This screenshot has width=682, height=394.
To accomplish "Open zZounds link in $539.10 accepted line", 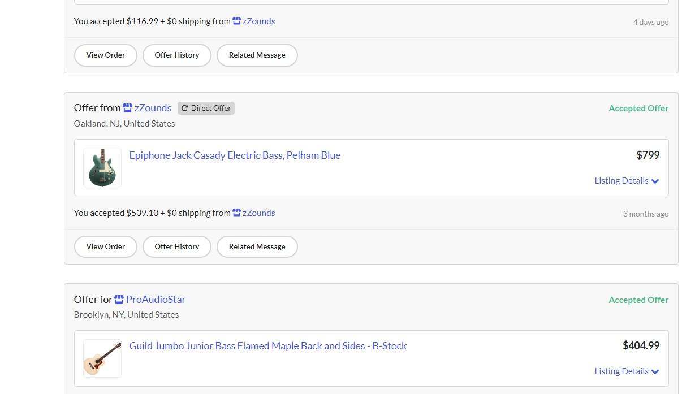I will 258,213.
